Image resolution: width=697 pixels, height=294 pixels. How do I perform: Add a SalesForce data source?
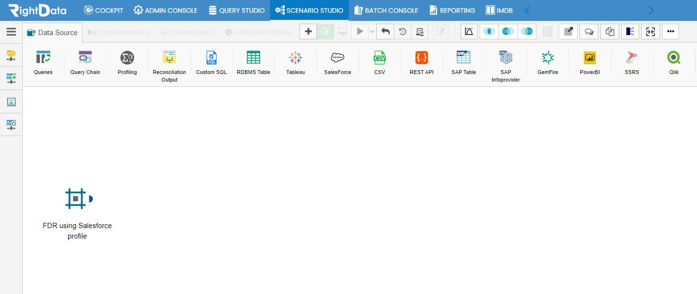[x=337, y=58]
